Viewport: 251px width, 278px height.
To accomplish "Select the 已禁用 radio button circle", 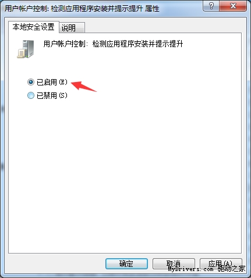I will 31,95.
